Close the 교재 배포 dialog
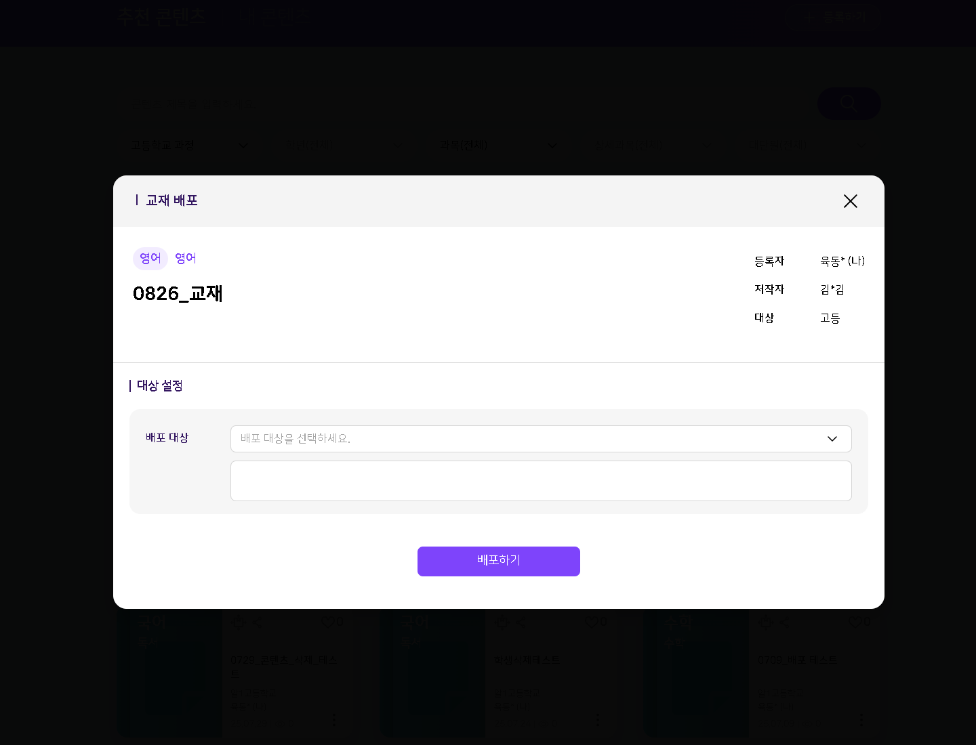This screenshot has width=976, height=745. click(850, 201)
